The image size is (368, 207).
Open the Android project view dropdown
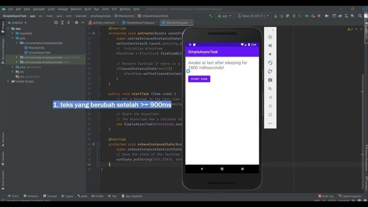click(x=17, y=23)
